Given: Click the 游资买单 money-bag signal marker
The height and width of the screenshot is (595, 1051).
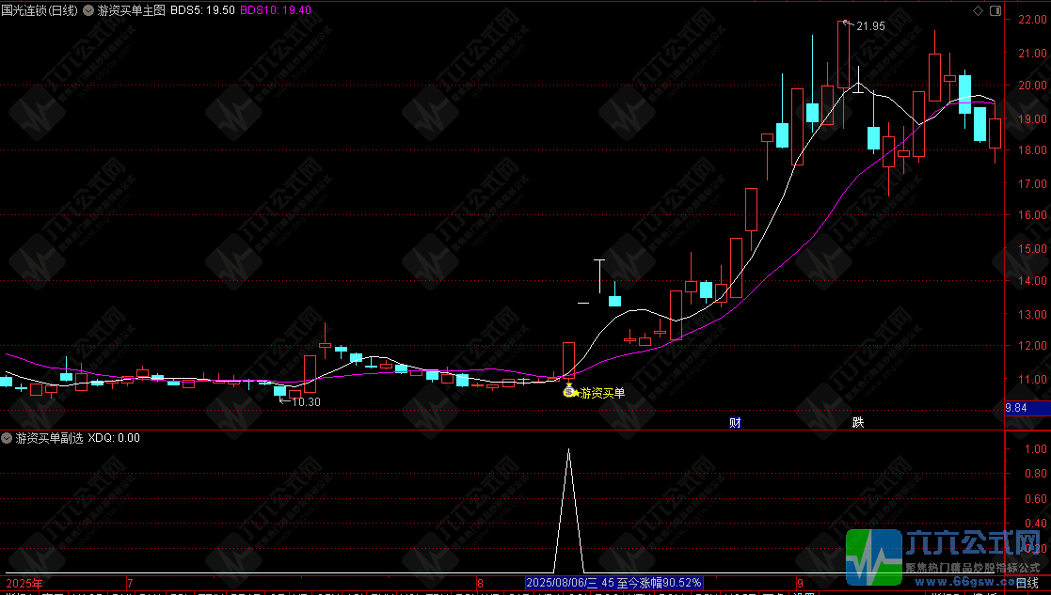Looking at the screenshot, I should [569, 391].
